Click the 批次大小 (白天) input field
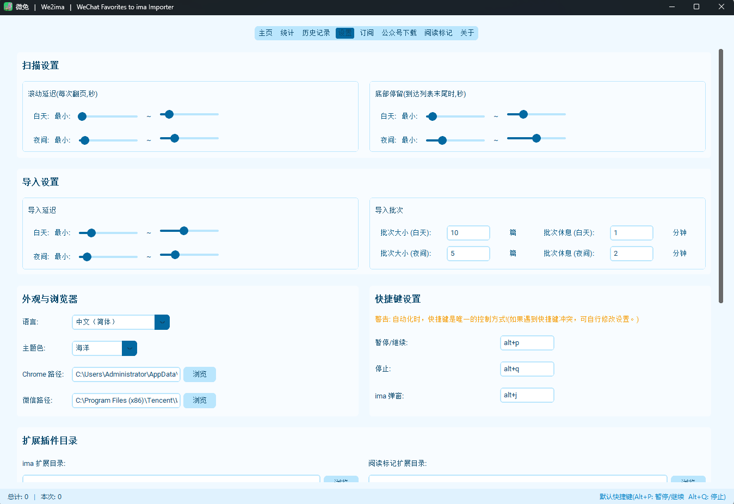Screen dimensions: 734x504 (x=468, y=233)
